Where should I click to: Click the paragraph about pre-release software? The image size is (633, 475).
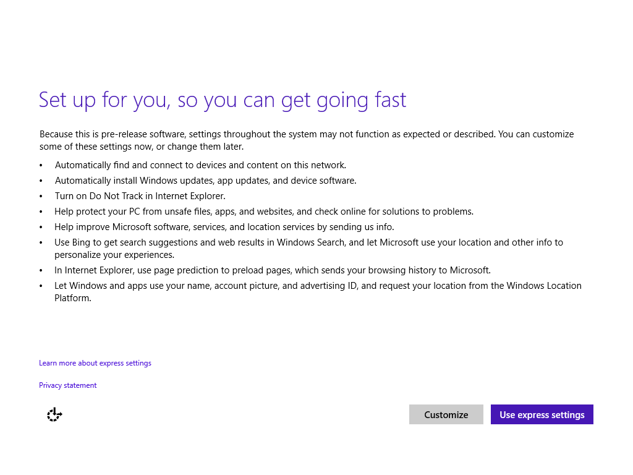pos(307,140)
